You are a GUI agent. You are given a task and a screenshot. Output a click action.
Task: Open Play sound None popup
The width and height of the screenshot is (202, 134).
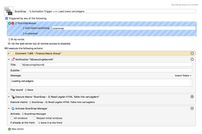pos(29,90)
